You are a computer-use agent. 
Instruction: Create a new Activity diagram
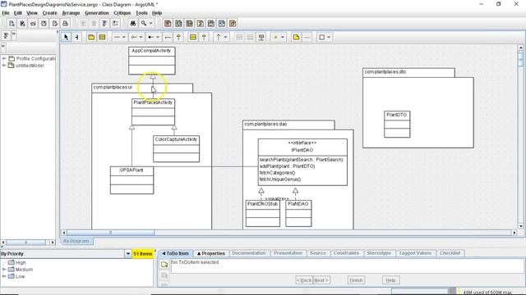[x=222, y=24]
